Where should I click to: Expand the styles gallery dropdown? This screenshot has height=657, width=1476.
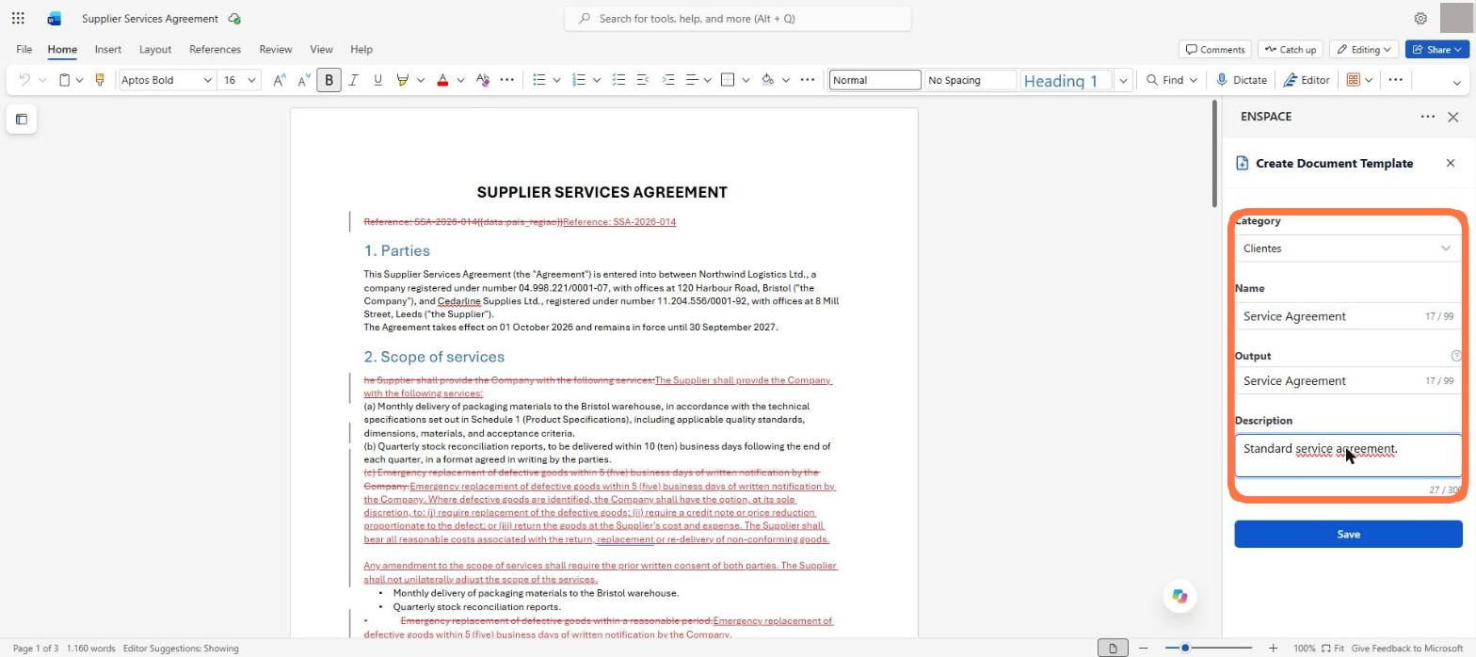click(1123, 80)
